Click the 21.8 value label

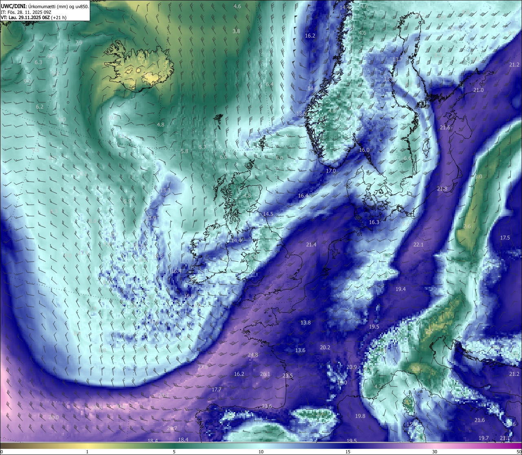point(442,189)
